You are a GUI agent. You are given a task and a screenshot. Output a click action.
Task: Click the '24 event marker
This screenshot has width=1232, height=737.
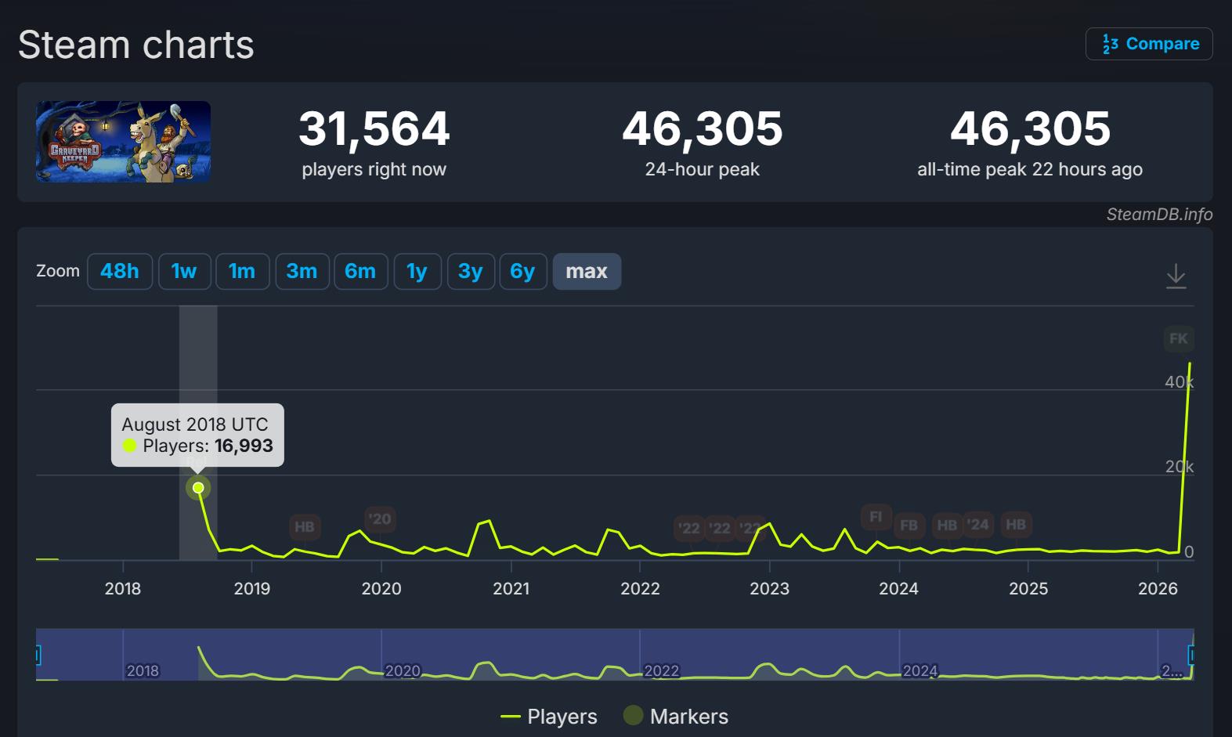[977, 525]
